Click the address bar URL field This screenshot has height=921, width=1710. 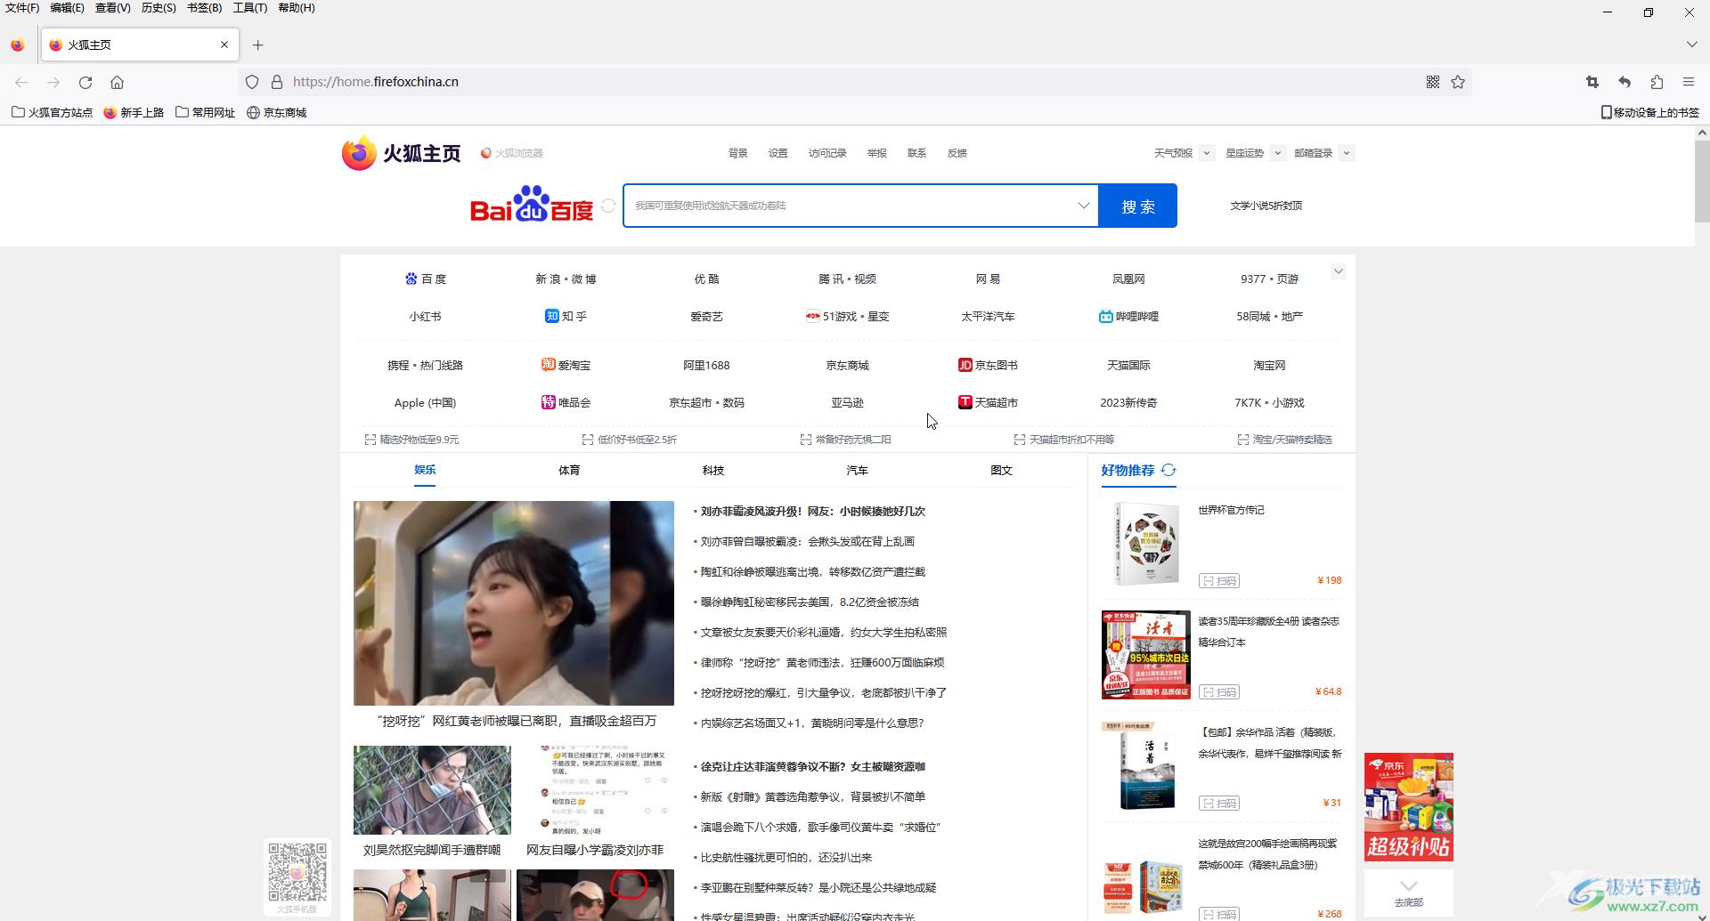tap(855, 82)
